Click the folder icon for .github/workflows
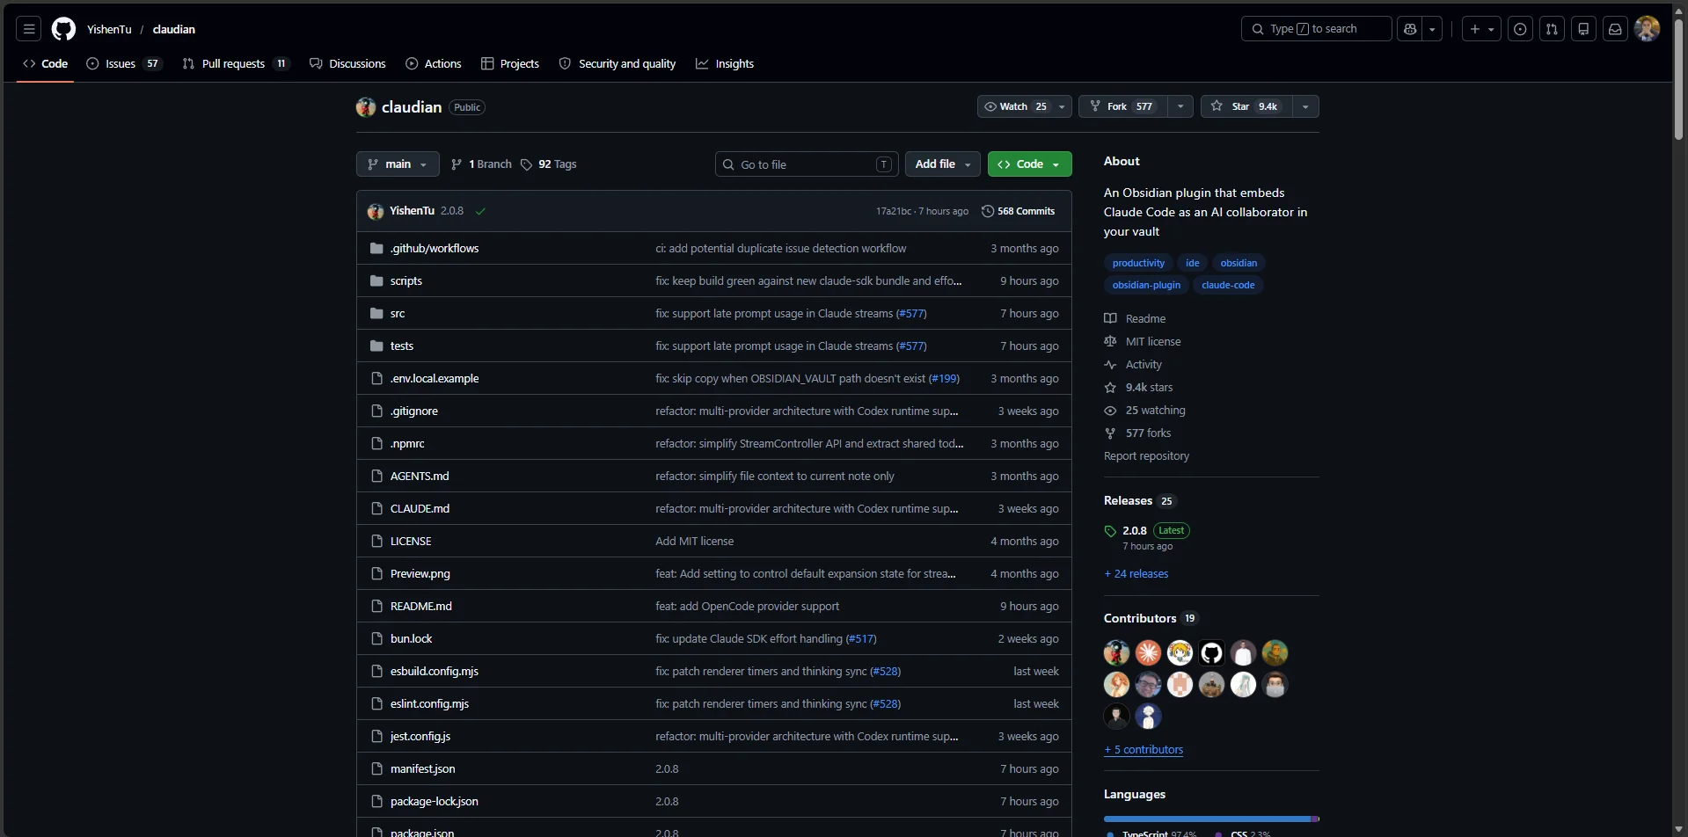 tap(376, 248)
